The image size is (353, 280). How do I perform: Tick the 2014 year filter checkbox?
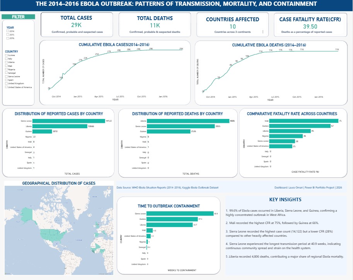click(x=8, y=31)
